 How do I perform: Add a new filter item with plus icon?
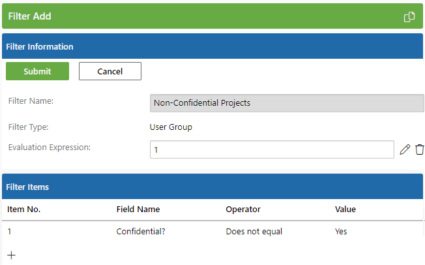pos(11,255)
